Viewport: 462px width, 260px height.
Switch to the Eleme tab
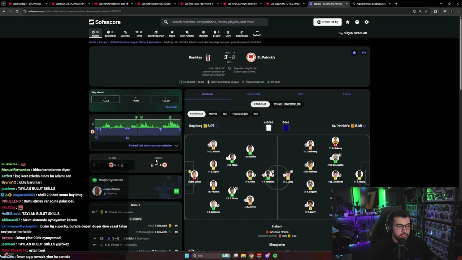[x=347, y=94]
